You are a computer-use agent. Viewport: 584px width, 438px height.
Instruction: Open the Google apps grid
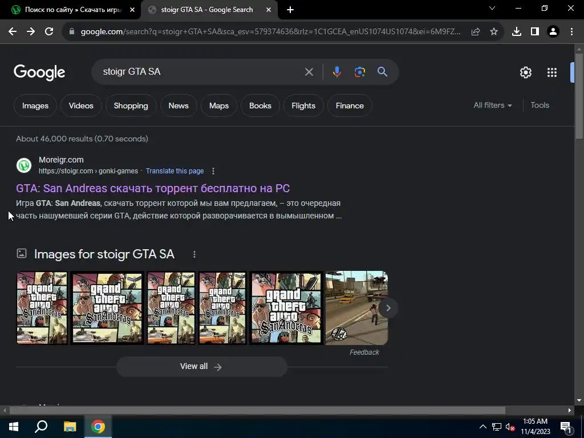click(x=552, y=72)
